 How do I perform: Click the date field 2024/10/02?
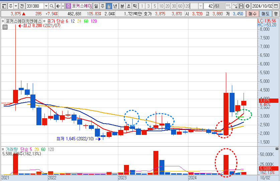262,6
